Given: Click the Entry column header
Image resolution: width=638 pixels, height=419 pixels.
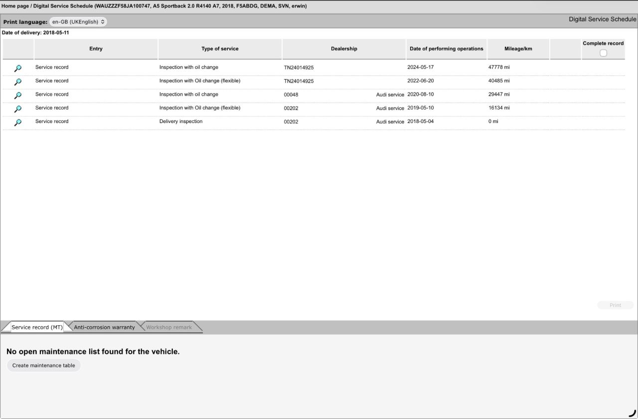Looking at the screenshot, I should tap(96, 49).
